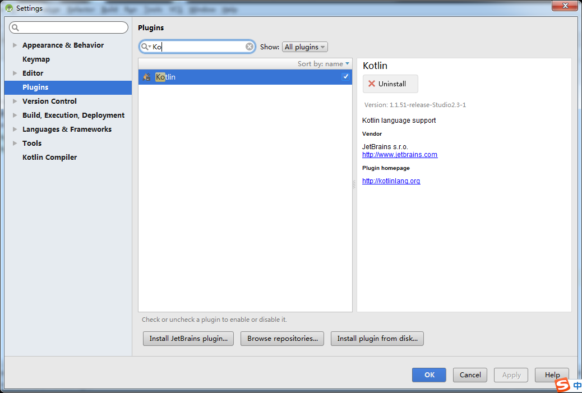Click the Android Studio title bar icon
Image resolution: width=582 pixels, height=393 pixels.
point(9,8)
